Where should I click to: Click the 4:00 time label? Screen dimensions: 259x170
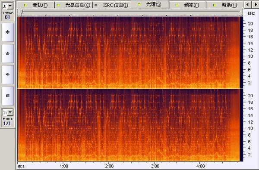point(201,166)
